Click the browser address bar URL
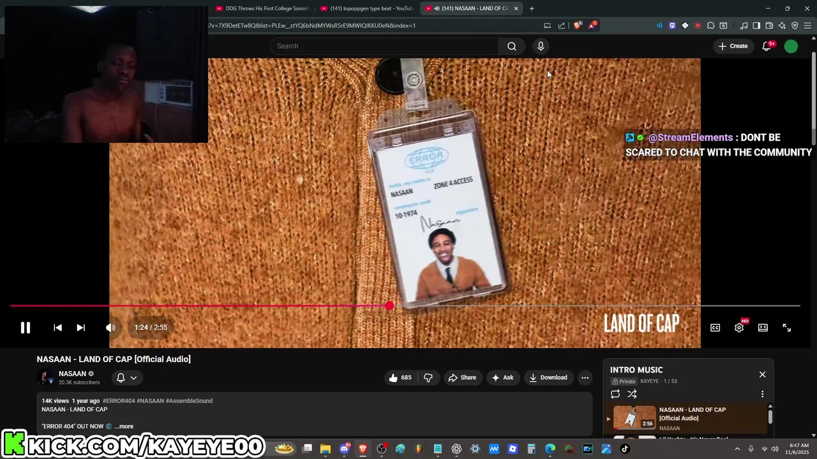This screenshot has width=817, height=459. (x=313, y=25)
